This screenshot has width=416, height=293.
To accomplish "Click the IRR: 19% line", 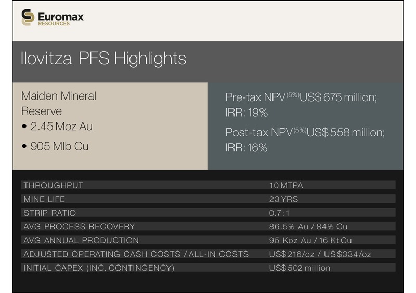I will click(246, 113).
